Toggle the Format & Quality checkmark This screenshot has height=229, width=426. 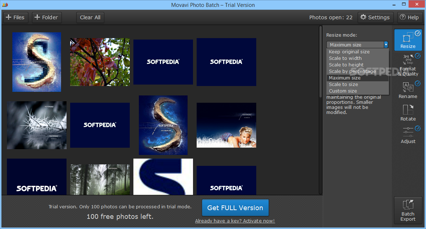click(418, 56)
